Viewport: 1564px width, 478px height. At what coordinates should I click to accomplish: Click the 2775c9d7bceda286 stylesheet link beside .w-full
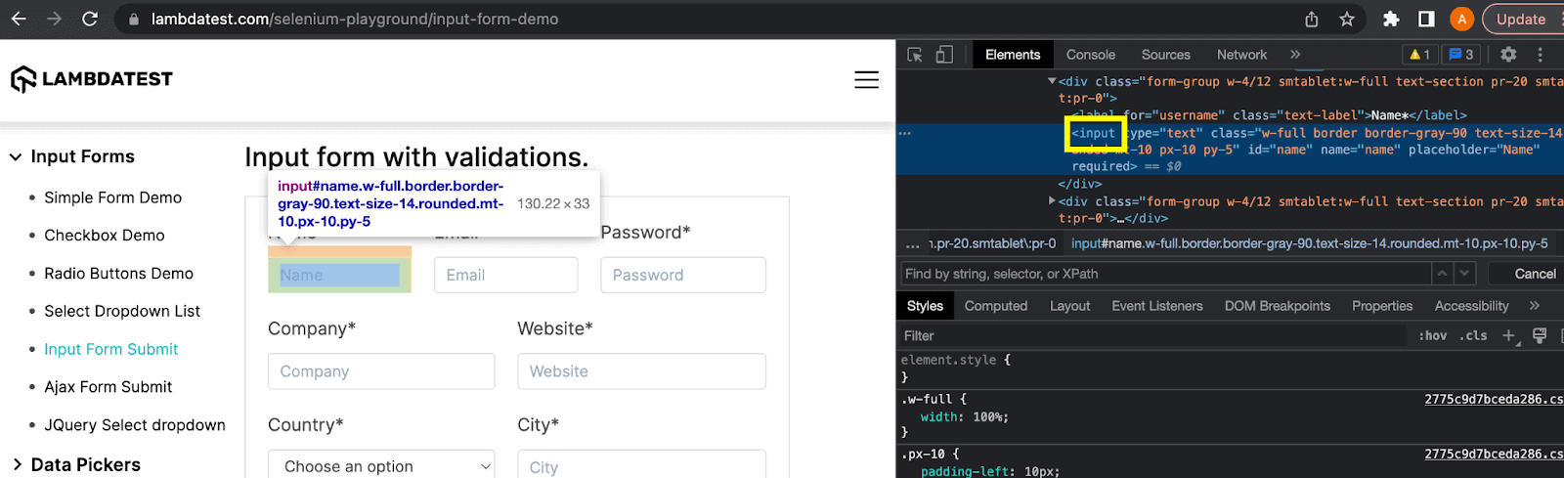[x=1492, y=399]
